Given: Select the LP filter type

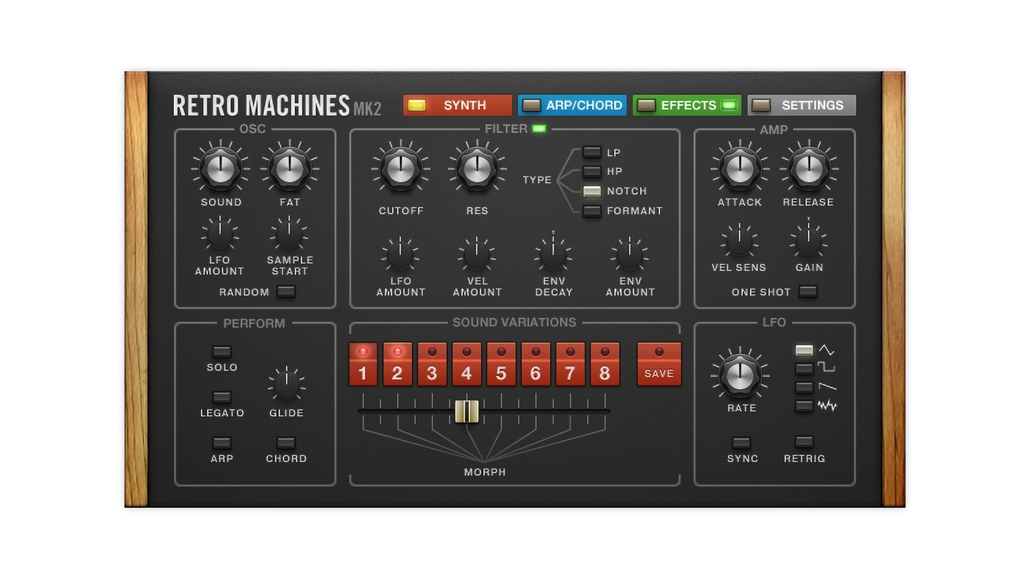Looking at the screenshot, I should pos(592,152).
